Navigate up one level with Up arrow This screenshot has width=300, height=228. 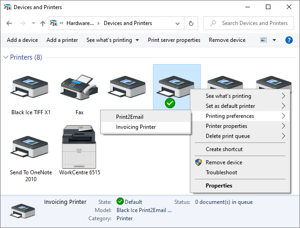(43, 23)
